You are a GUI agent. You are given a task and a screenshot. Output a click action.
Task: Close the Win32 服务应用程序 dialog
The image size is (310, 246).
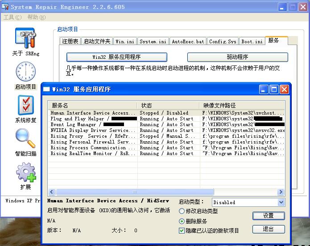click(284, 89)
